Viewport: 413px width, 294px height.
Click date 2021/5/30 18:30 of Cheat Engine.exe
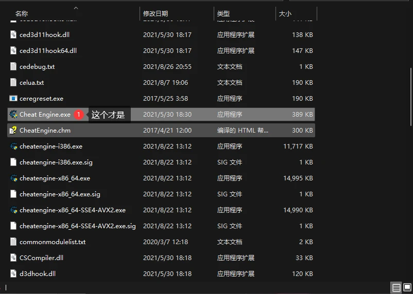(167, 115)
